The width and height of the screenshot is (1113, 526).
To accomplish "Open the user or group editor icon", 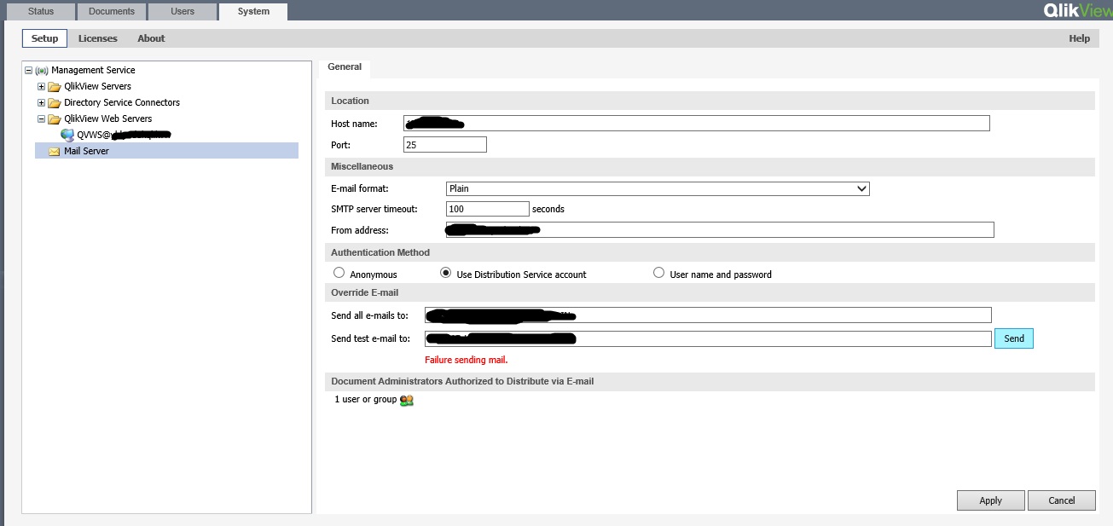I will [407, 400].
